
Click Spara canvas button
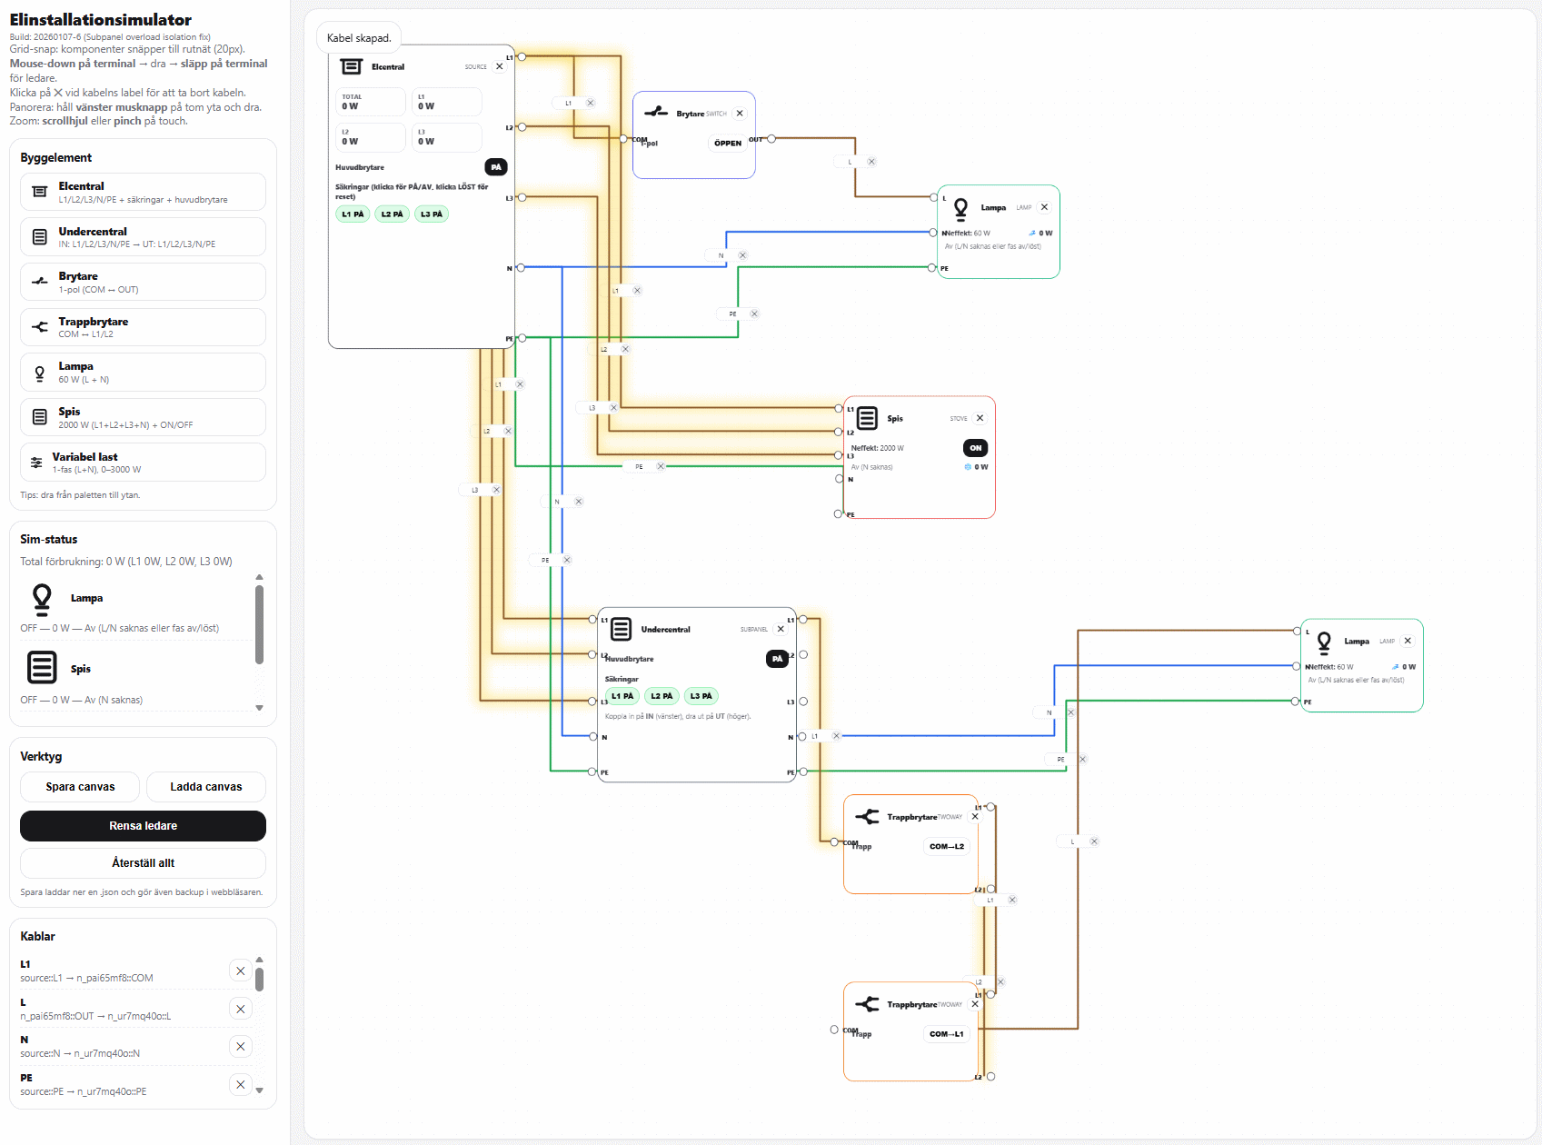point(80,787)
